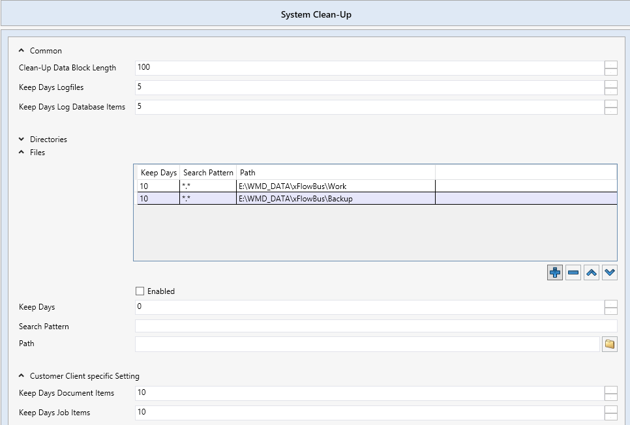Move selected file entry up

click(592, 273)
